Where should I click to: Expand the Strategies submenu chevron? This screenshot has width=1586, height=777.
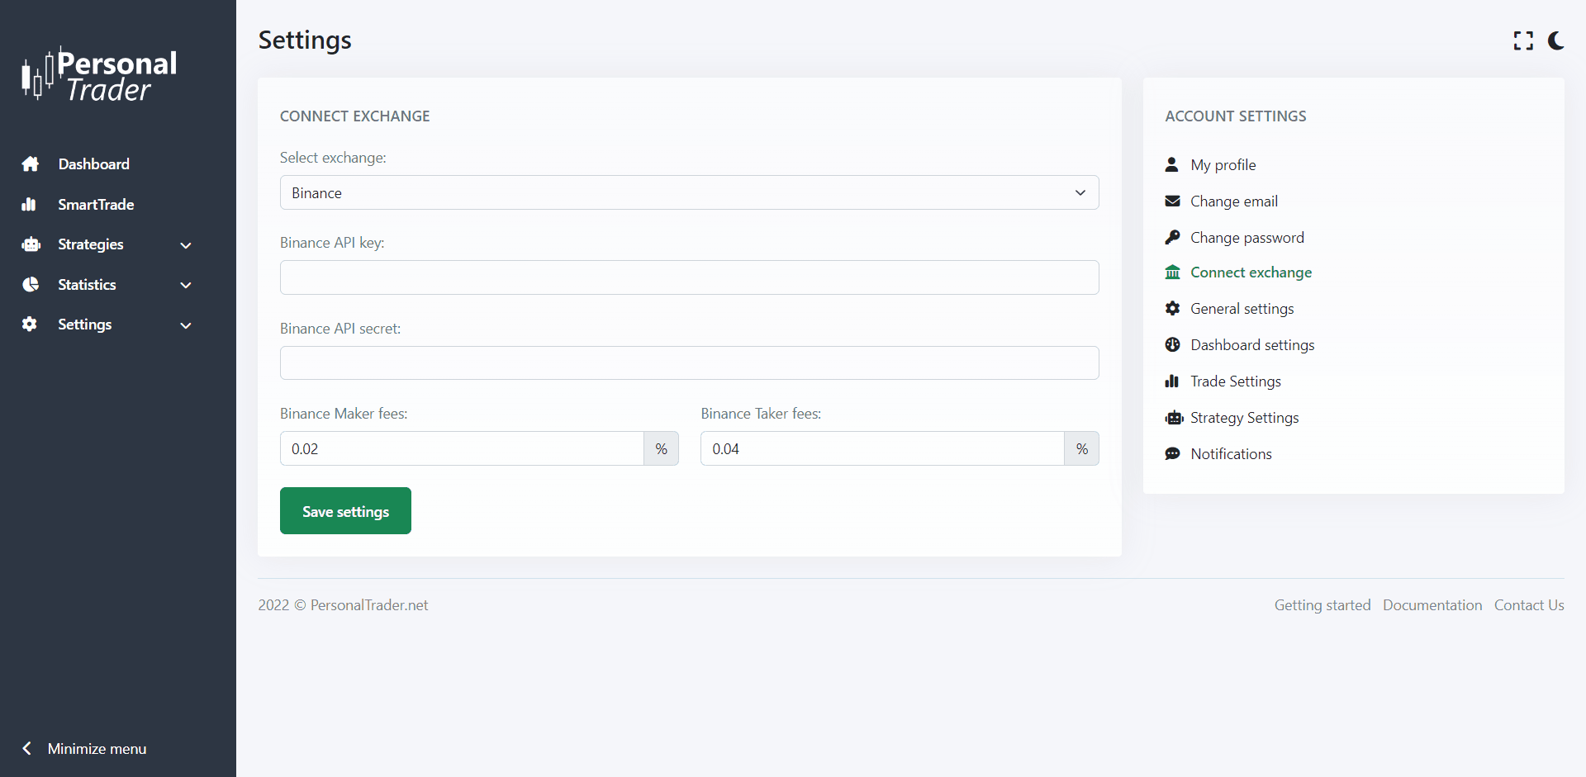click(x=186, y=245)
